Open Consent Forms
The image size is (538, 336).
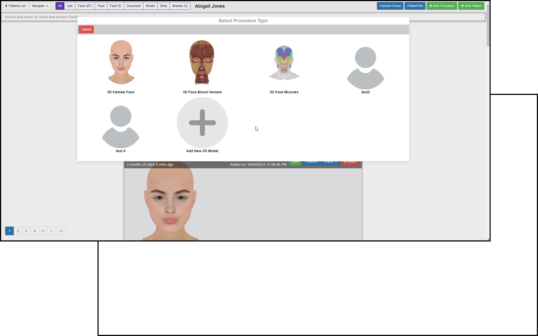390,6
